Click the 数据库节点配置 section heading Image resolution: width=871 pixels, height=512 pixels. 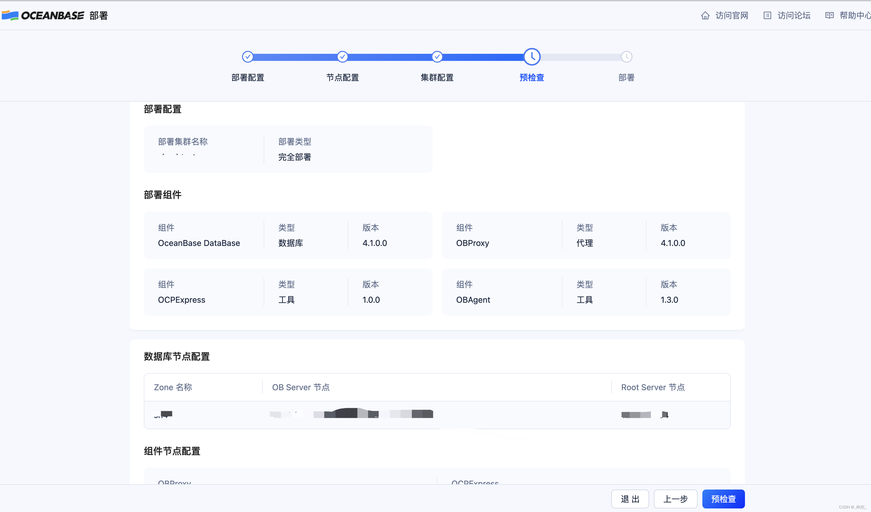(177, 357)
